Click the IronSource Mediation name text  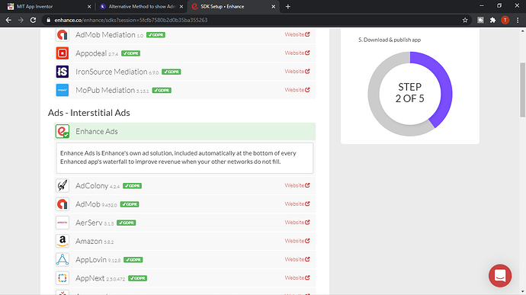tap(111, 72)
